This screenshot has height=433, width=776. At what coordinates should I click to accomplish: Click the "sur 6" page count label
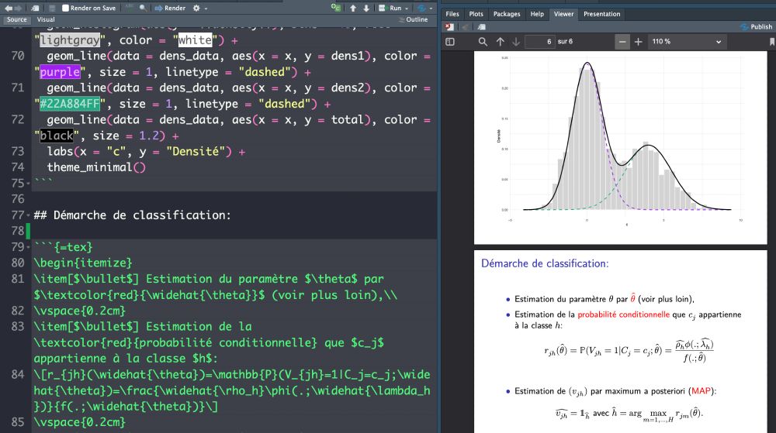[565, 42]
